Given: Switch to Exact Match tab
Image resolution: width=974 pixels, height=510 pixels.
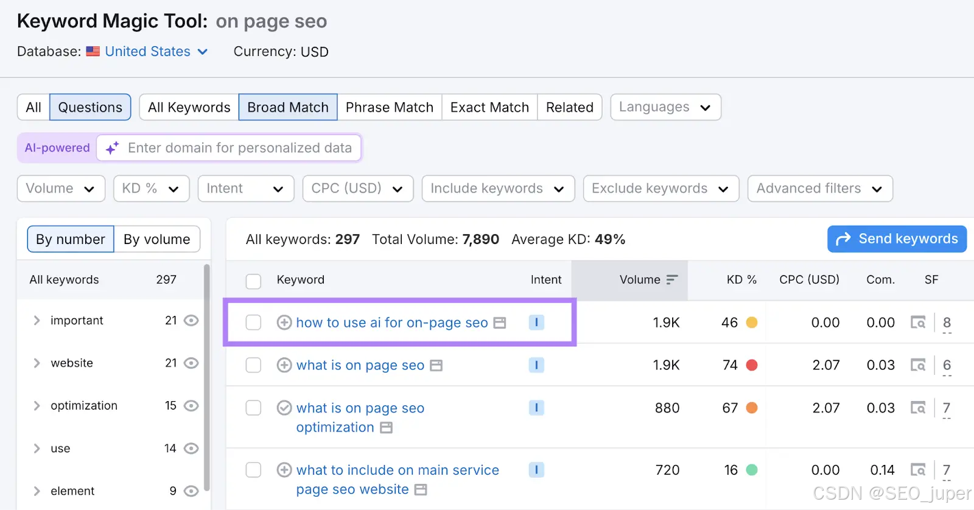Looking at the screenshot, I should click(489, 107).
